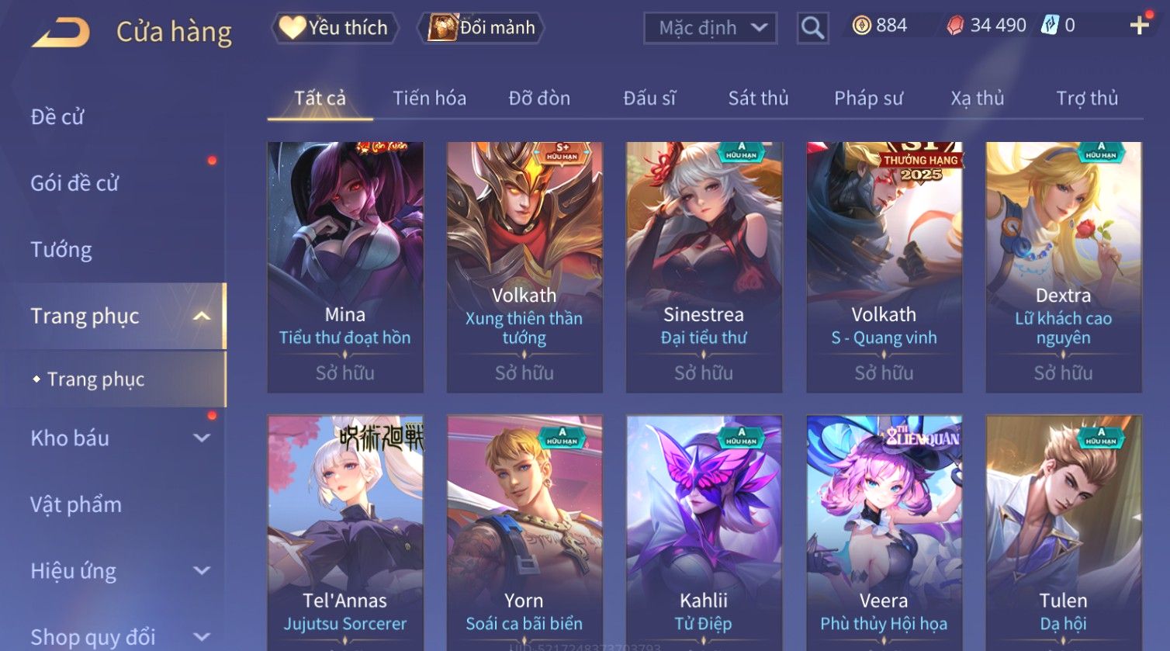
Task: Go to Gói đề cử menu
Action: pyautogui.click(x=74, y=183)
